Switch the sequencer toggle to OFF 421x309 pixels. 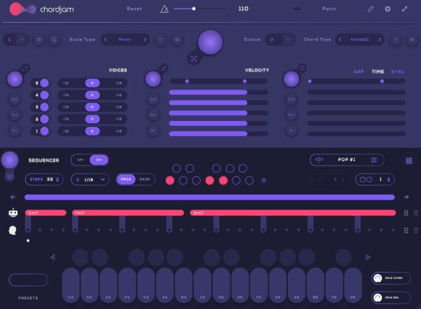tap(81, 160)
